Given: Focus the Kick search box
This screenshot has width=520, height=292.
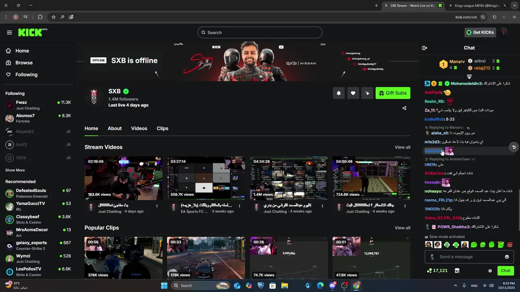Looking at the screenshot, I should click(x=260, y=32).
